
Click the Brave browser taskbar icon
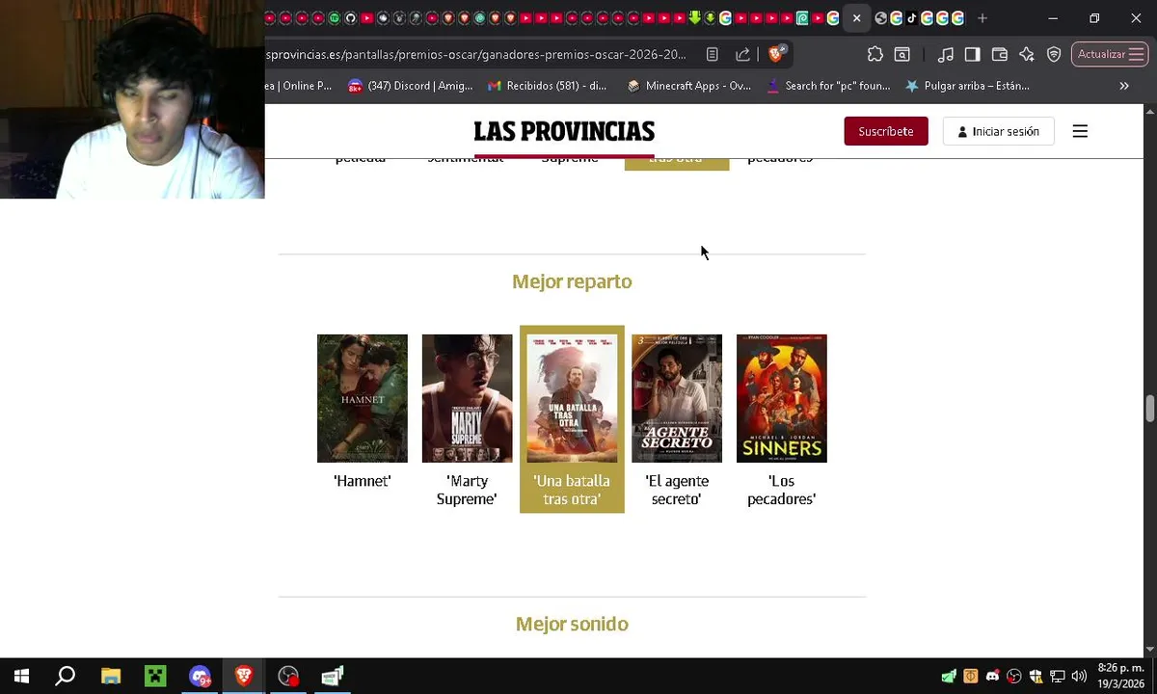(244, 677)
